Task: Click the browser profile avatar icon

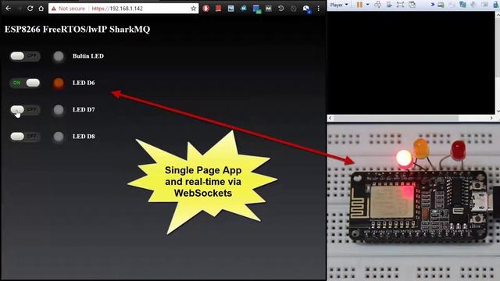Action: pyautogui.click(x=306, y=9)
